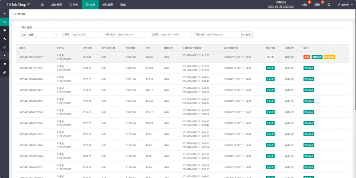Click the commission value $50.79
This screenshot has height=178, width=356.
[x=149, y=123]
